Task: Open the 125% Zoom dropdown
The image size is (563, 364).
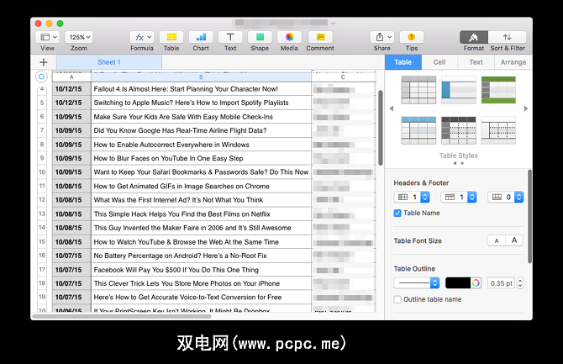Action: [x=78, y=37]
